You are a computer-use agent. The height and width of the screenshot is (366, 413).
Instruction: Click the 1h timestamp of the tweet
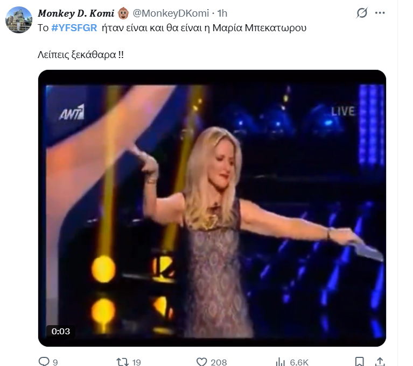pyautogui.click(x=222, y=13)
